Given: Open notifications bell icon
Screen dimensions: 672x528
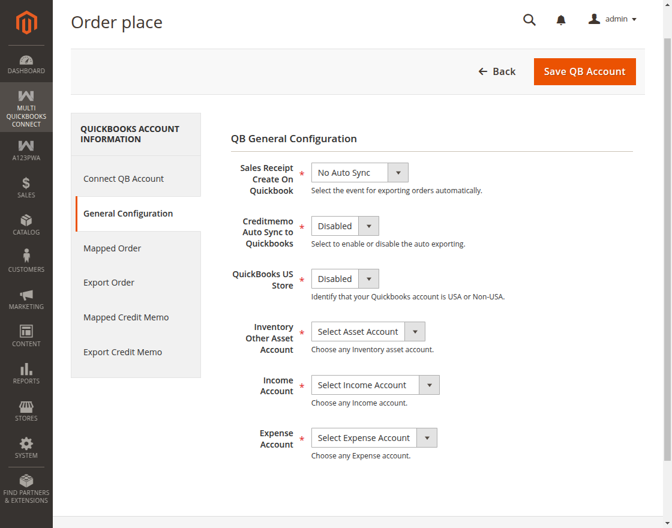Looking at the screenshot, I should (x=561, y=20).
